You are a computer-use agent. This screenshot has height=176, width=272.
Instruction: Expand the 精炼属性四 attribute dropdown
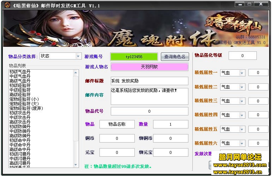tap(242, 115)
